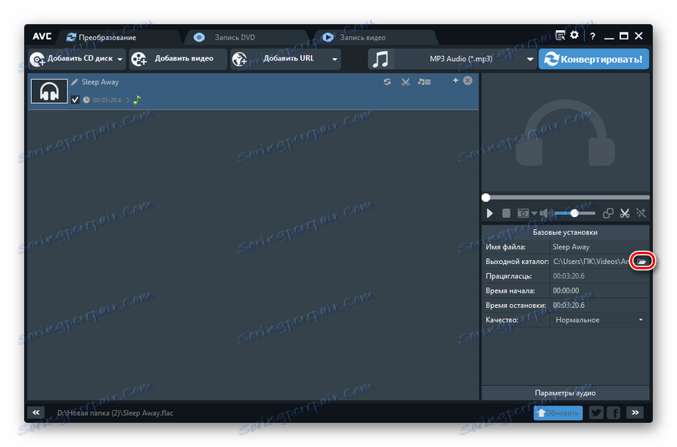Click the Добавить видео button
This screenshot has height=447, width=677.
pyautogui.click(x=178, y=59)
